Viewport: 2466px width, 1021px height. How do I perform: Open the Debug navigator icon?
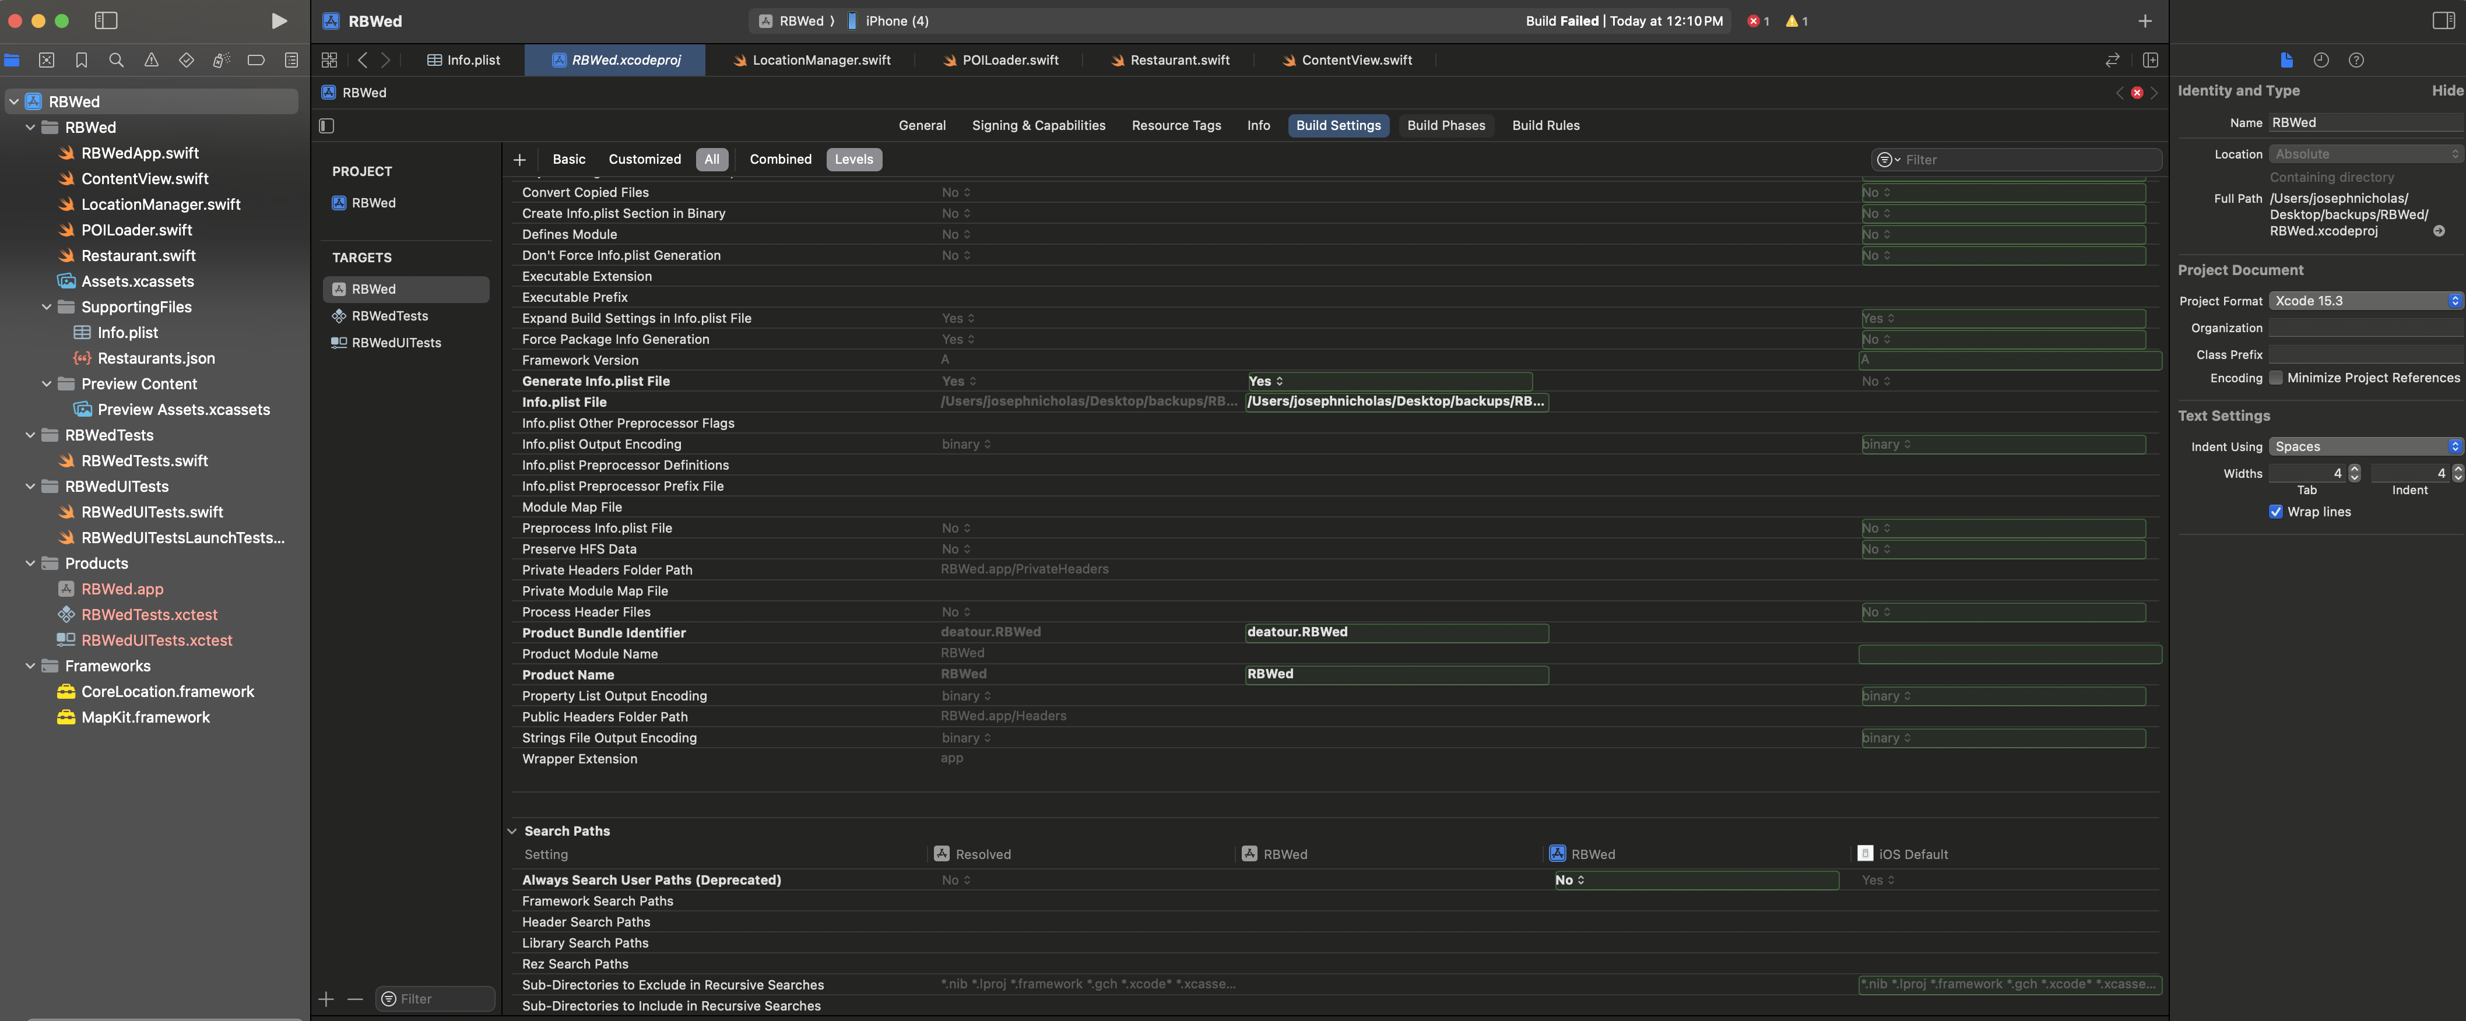coord(221,60)
